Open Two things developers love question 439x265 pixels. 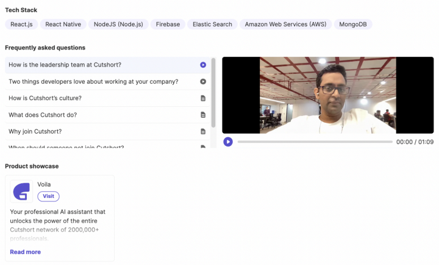click(107, 82)
